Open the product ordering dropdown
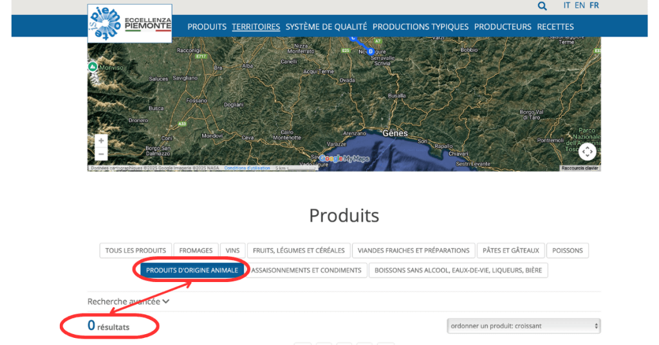This screenshot has height=345, width=659. [x=523, y=326]
